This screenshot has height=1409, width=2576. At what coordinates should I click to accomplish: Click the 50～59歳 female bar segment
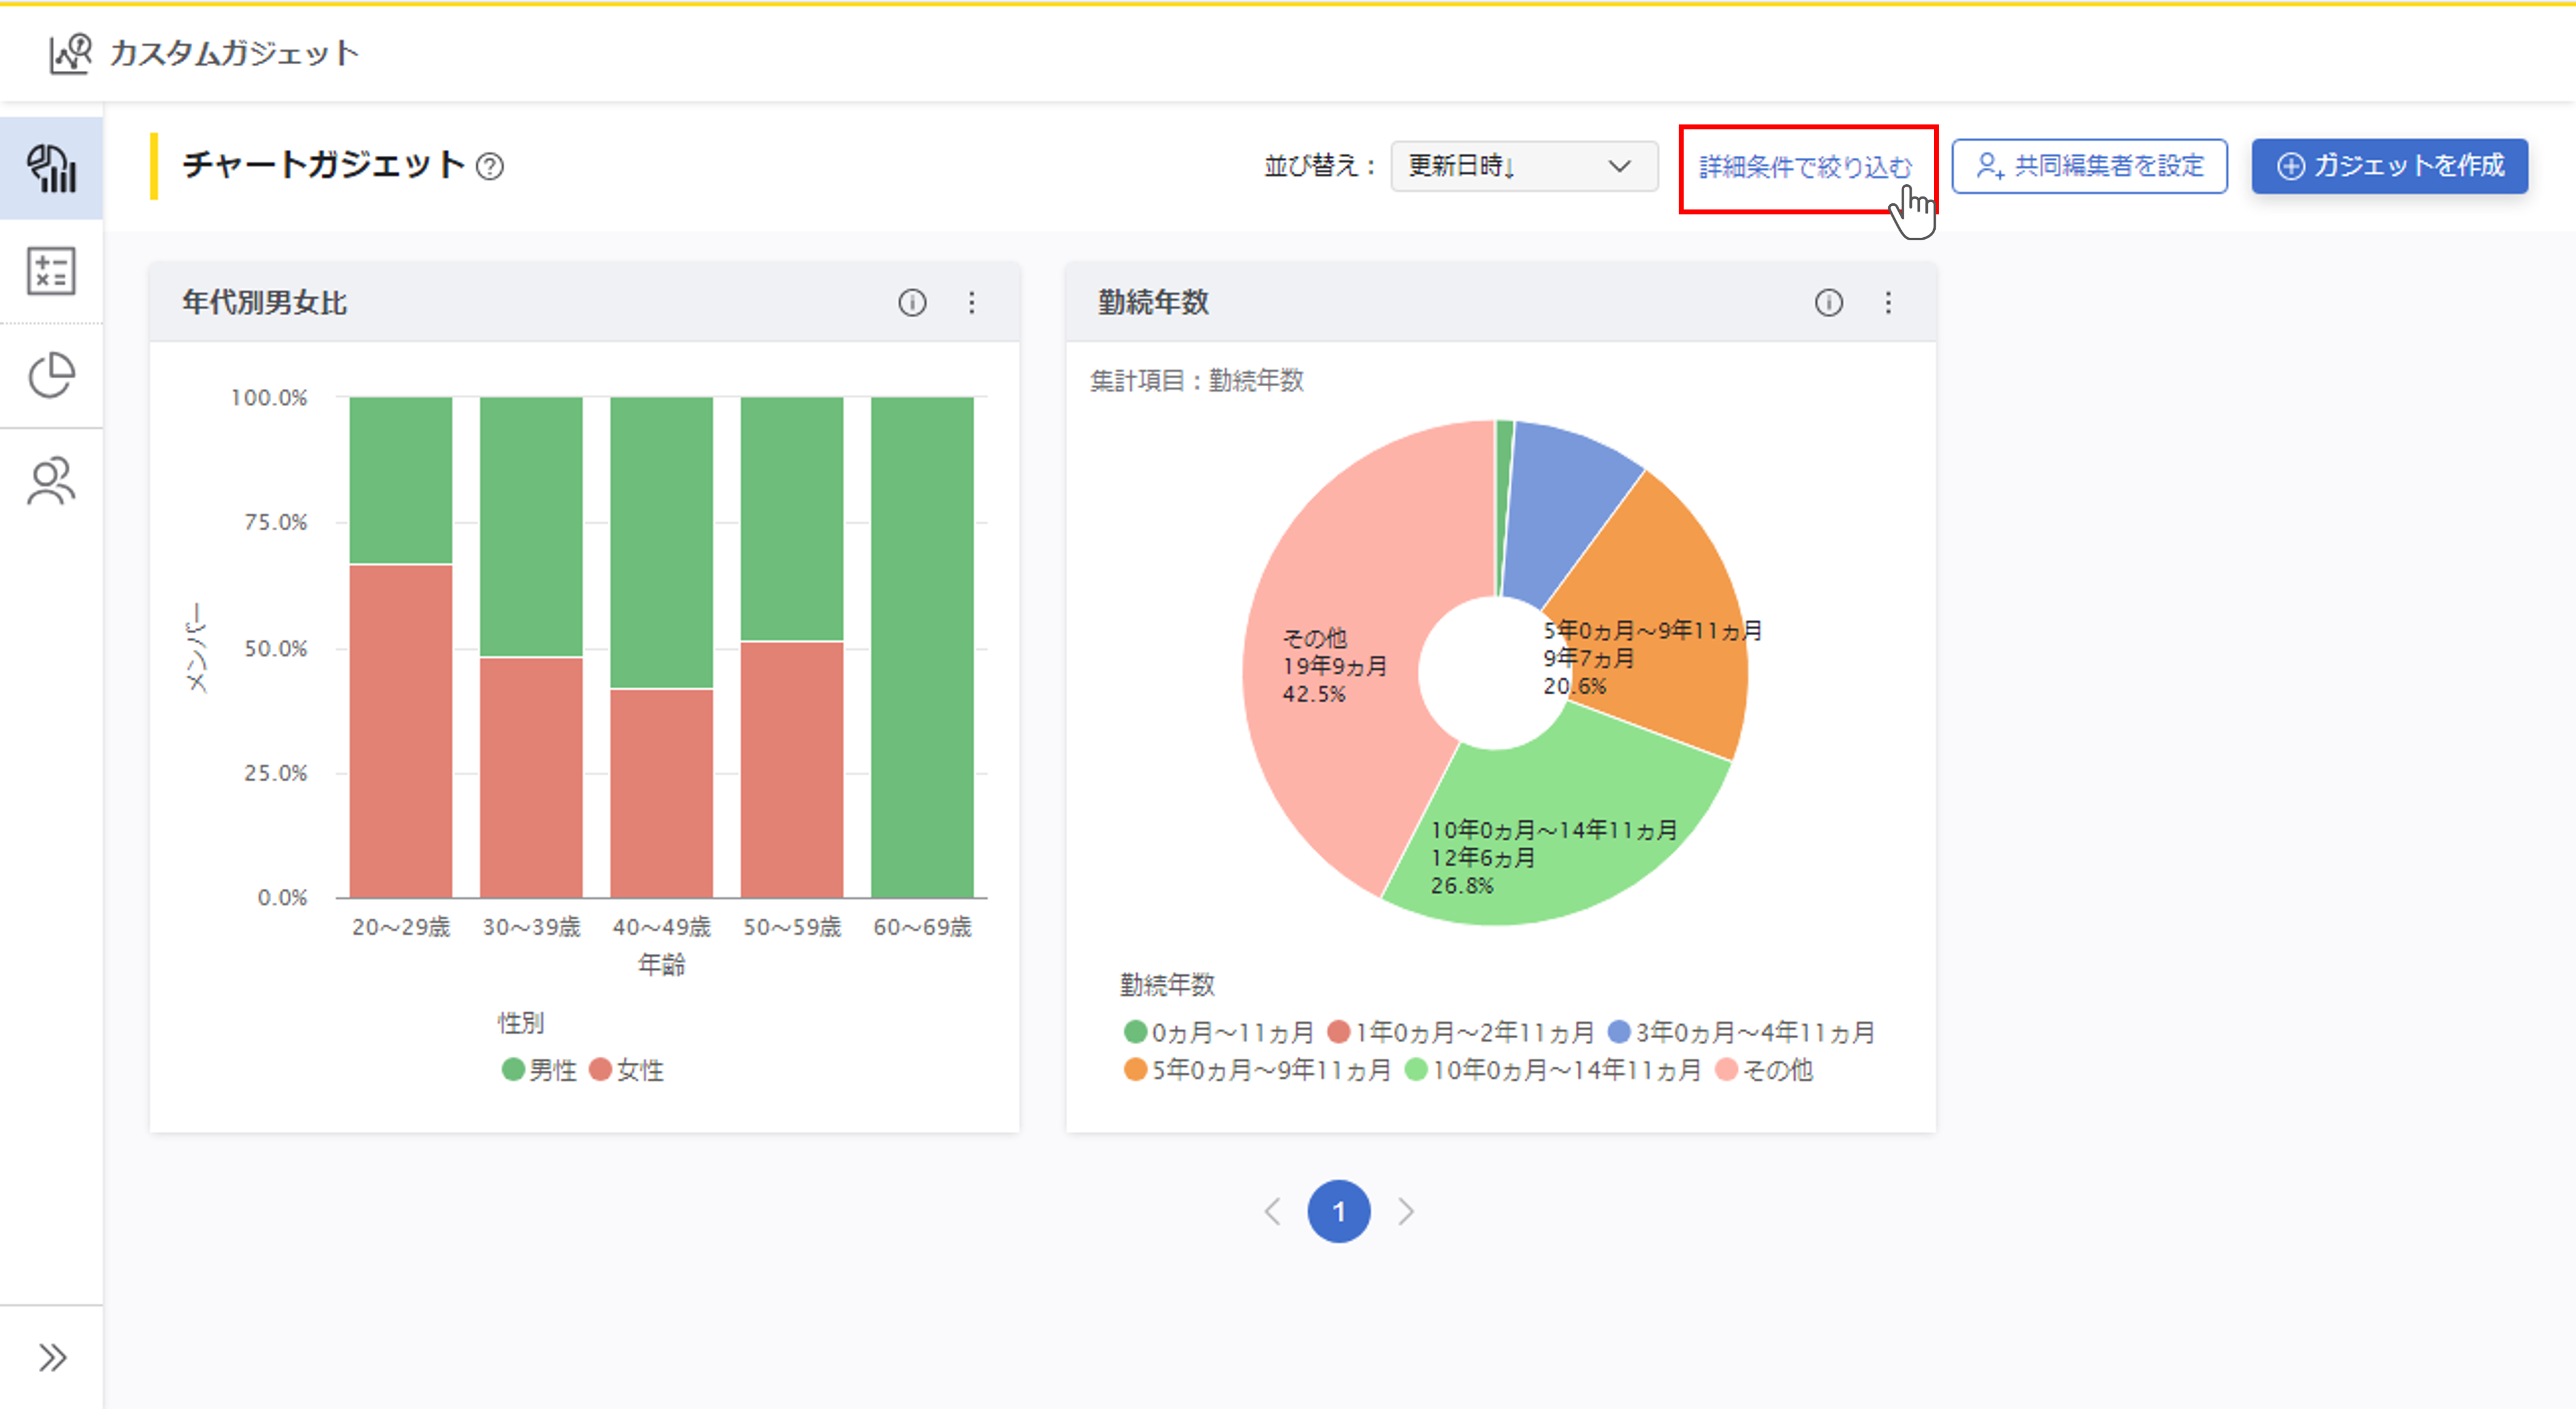click(792, 769)
